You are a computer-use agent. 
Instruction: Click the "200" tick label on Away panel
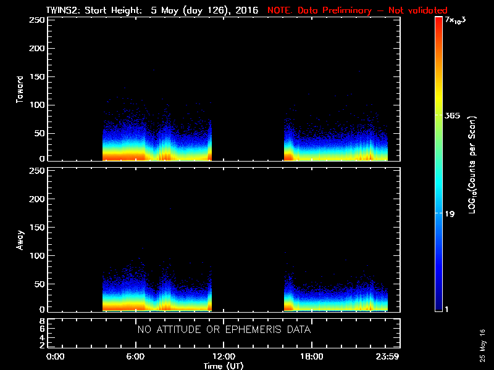pyautogui.click(x=36, y=199)
